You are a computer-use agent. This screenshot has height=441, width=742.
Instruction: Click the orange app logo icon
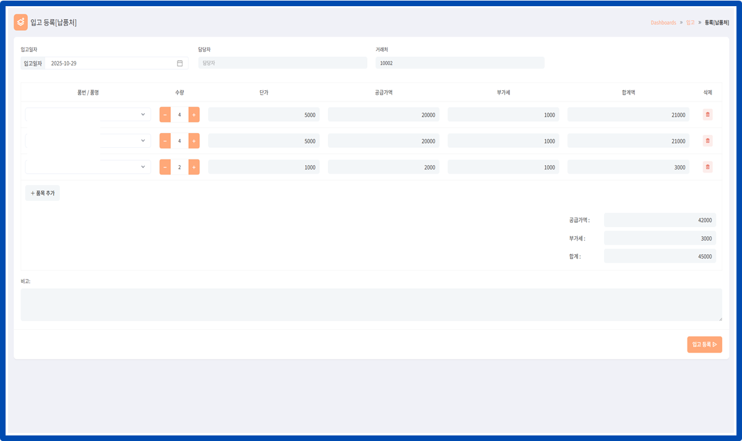(21, 22)
